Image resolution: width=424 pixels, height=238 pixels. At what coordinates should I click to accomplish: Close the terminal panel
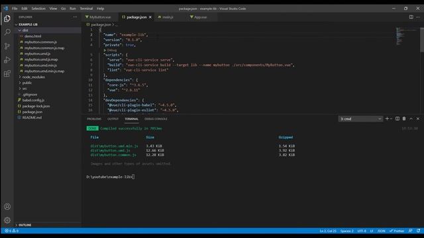point(418,119)
